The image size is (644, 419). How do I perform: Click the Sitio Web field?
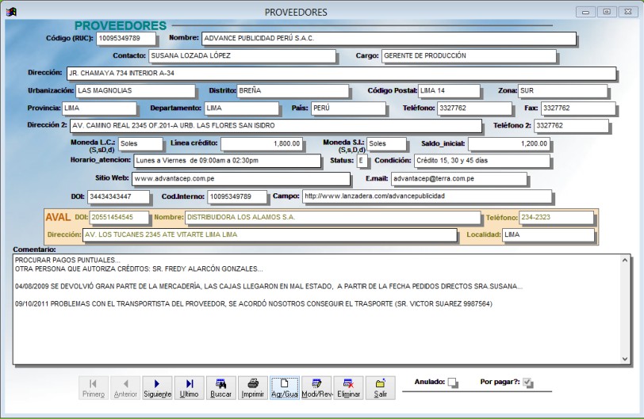(x=240, y=179)
